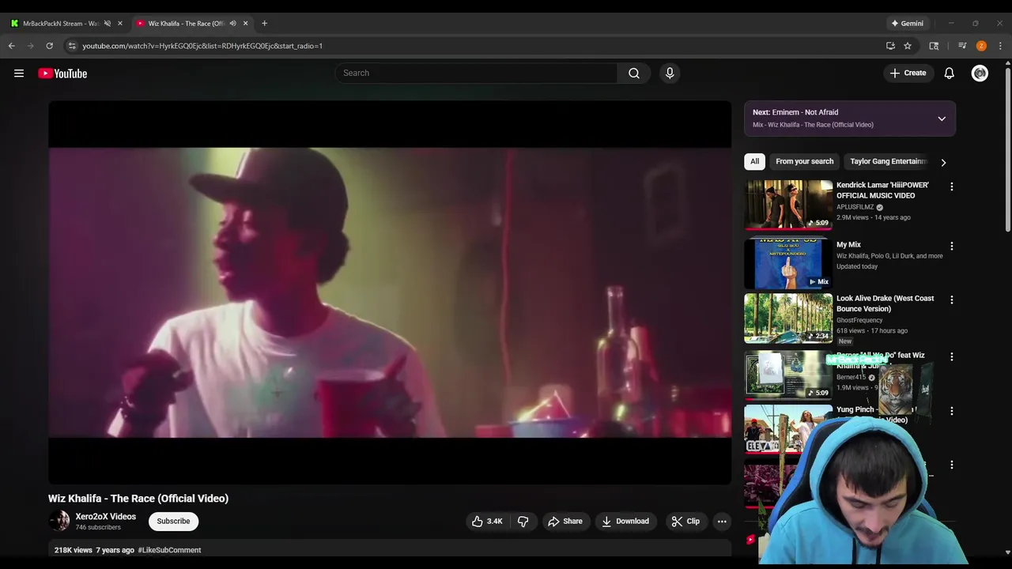Mute the Wiz Khalifa tab audio

232,24
